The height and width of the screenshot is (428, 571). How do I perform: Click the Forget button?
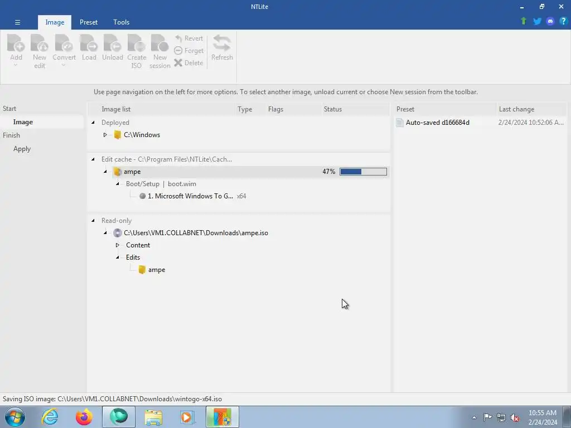pos(188,51)
